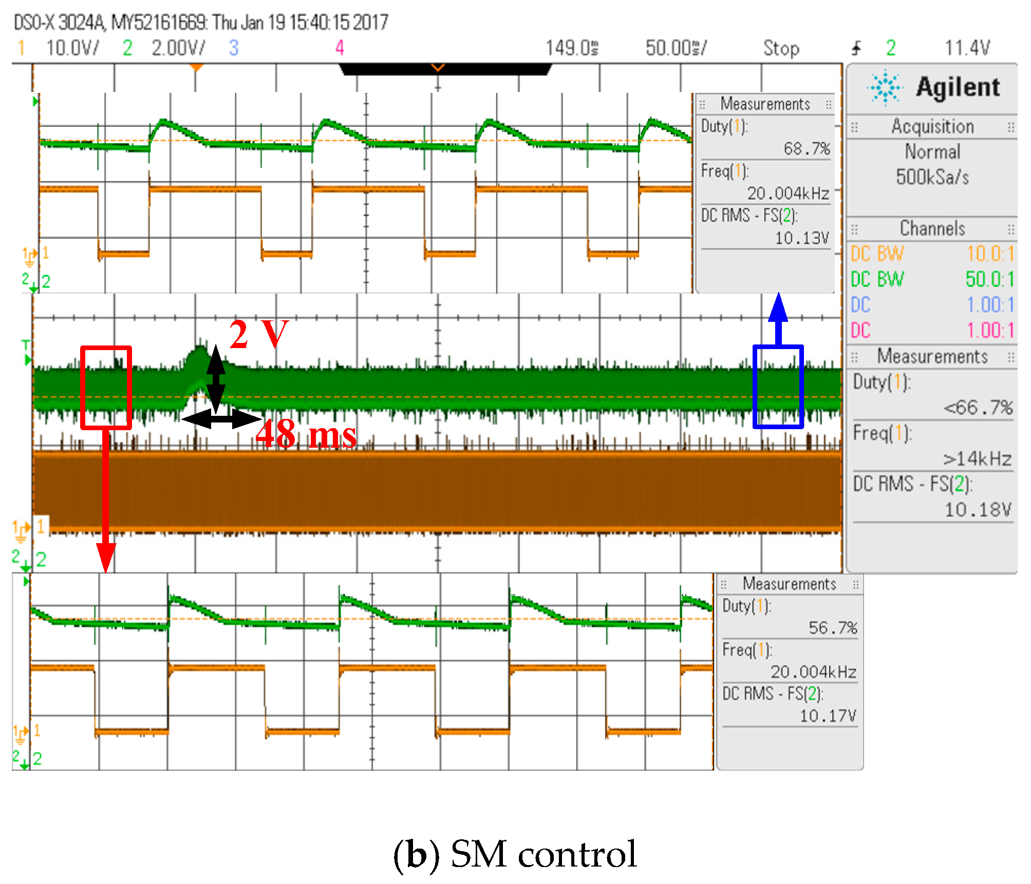1031x884 pixels.
Task: Select the DC BW 50.0:1 channel row
Action: [932, 280]
